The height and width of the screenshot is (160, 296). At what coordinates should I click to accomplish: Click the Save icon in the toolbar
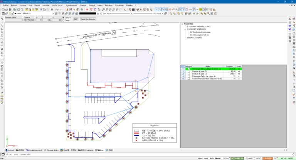[x=10, y=9]
